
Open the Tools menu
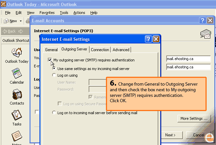[x=64, y=13]
